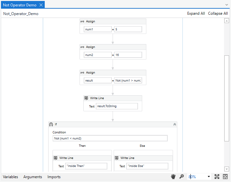231x182 pixels.
Task: Open the Imports panel
Action: point(54,177)
